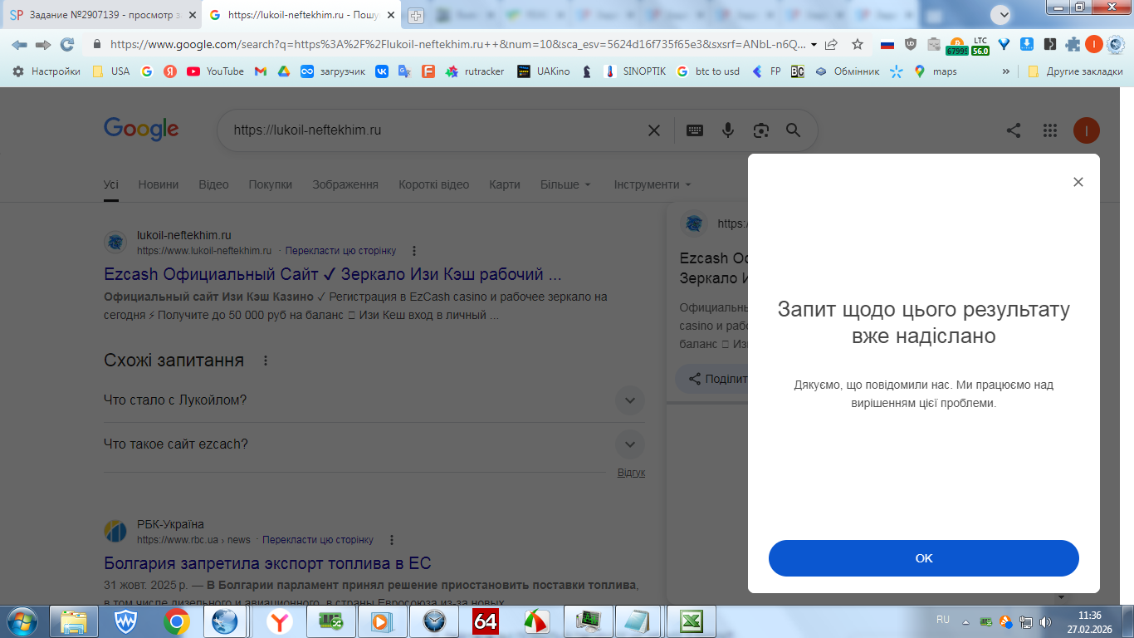Clear the search query with X
Image resolution: width=1134 pixels, height=638 pixels.
[x=654, y=130]
